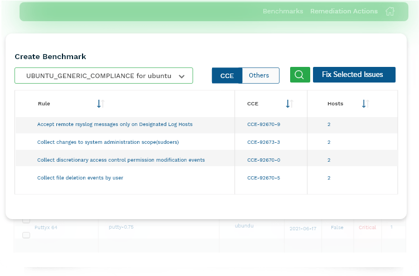
Task: Click the Fix Selected Issues button
Action: coord(354,75)
